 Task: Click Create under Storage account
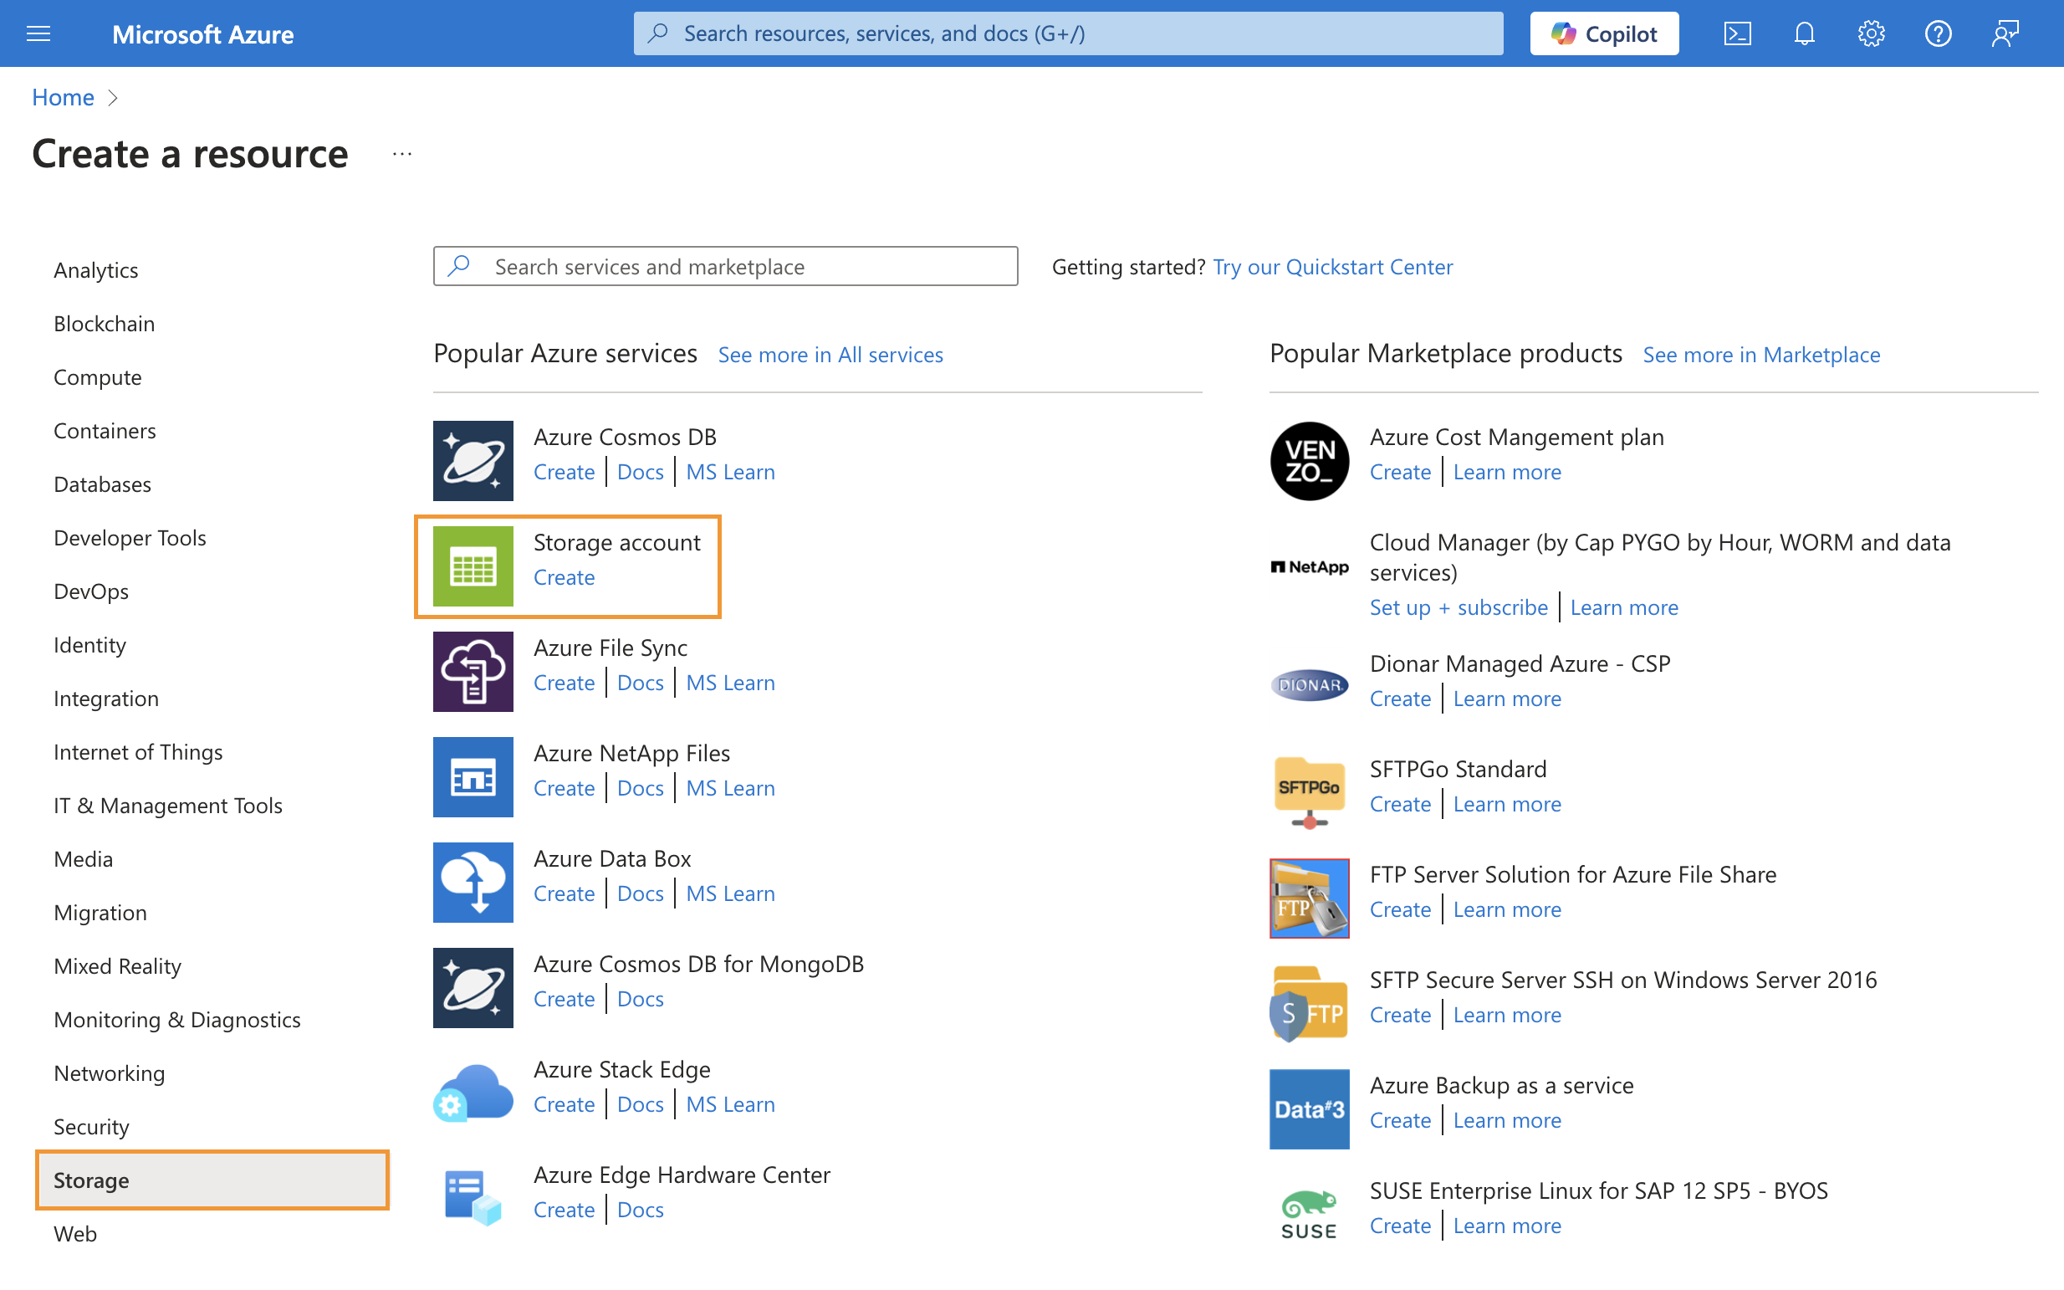click(x=564, y=577)
